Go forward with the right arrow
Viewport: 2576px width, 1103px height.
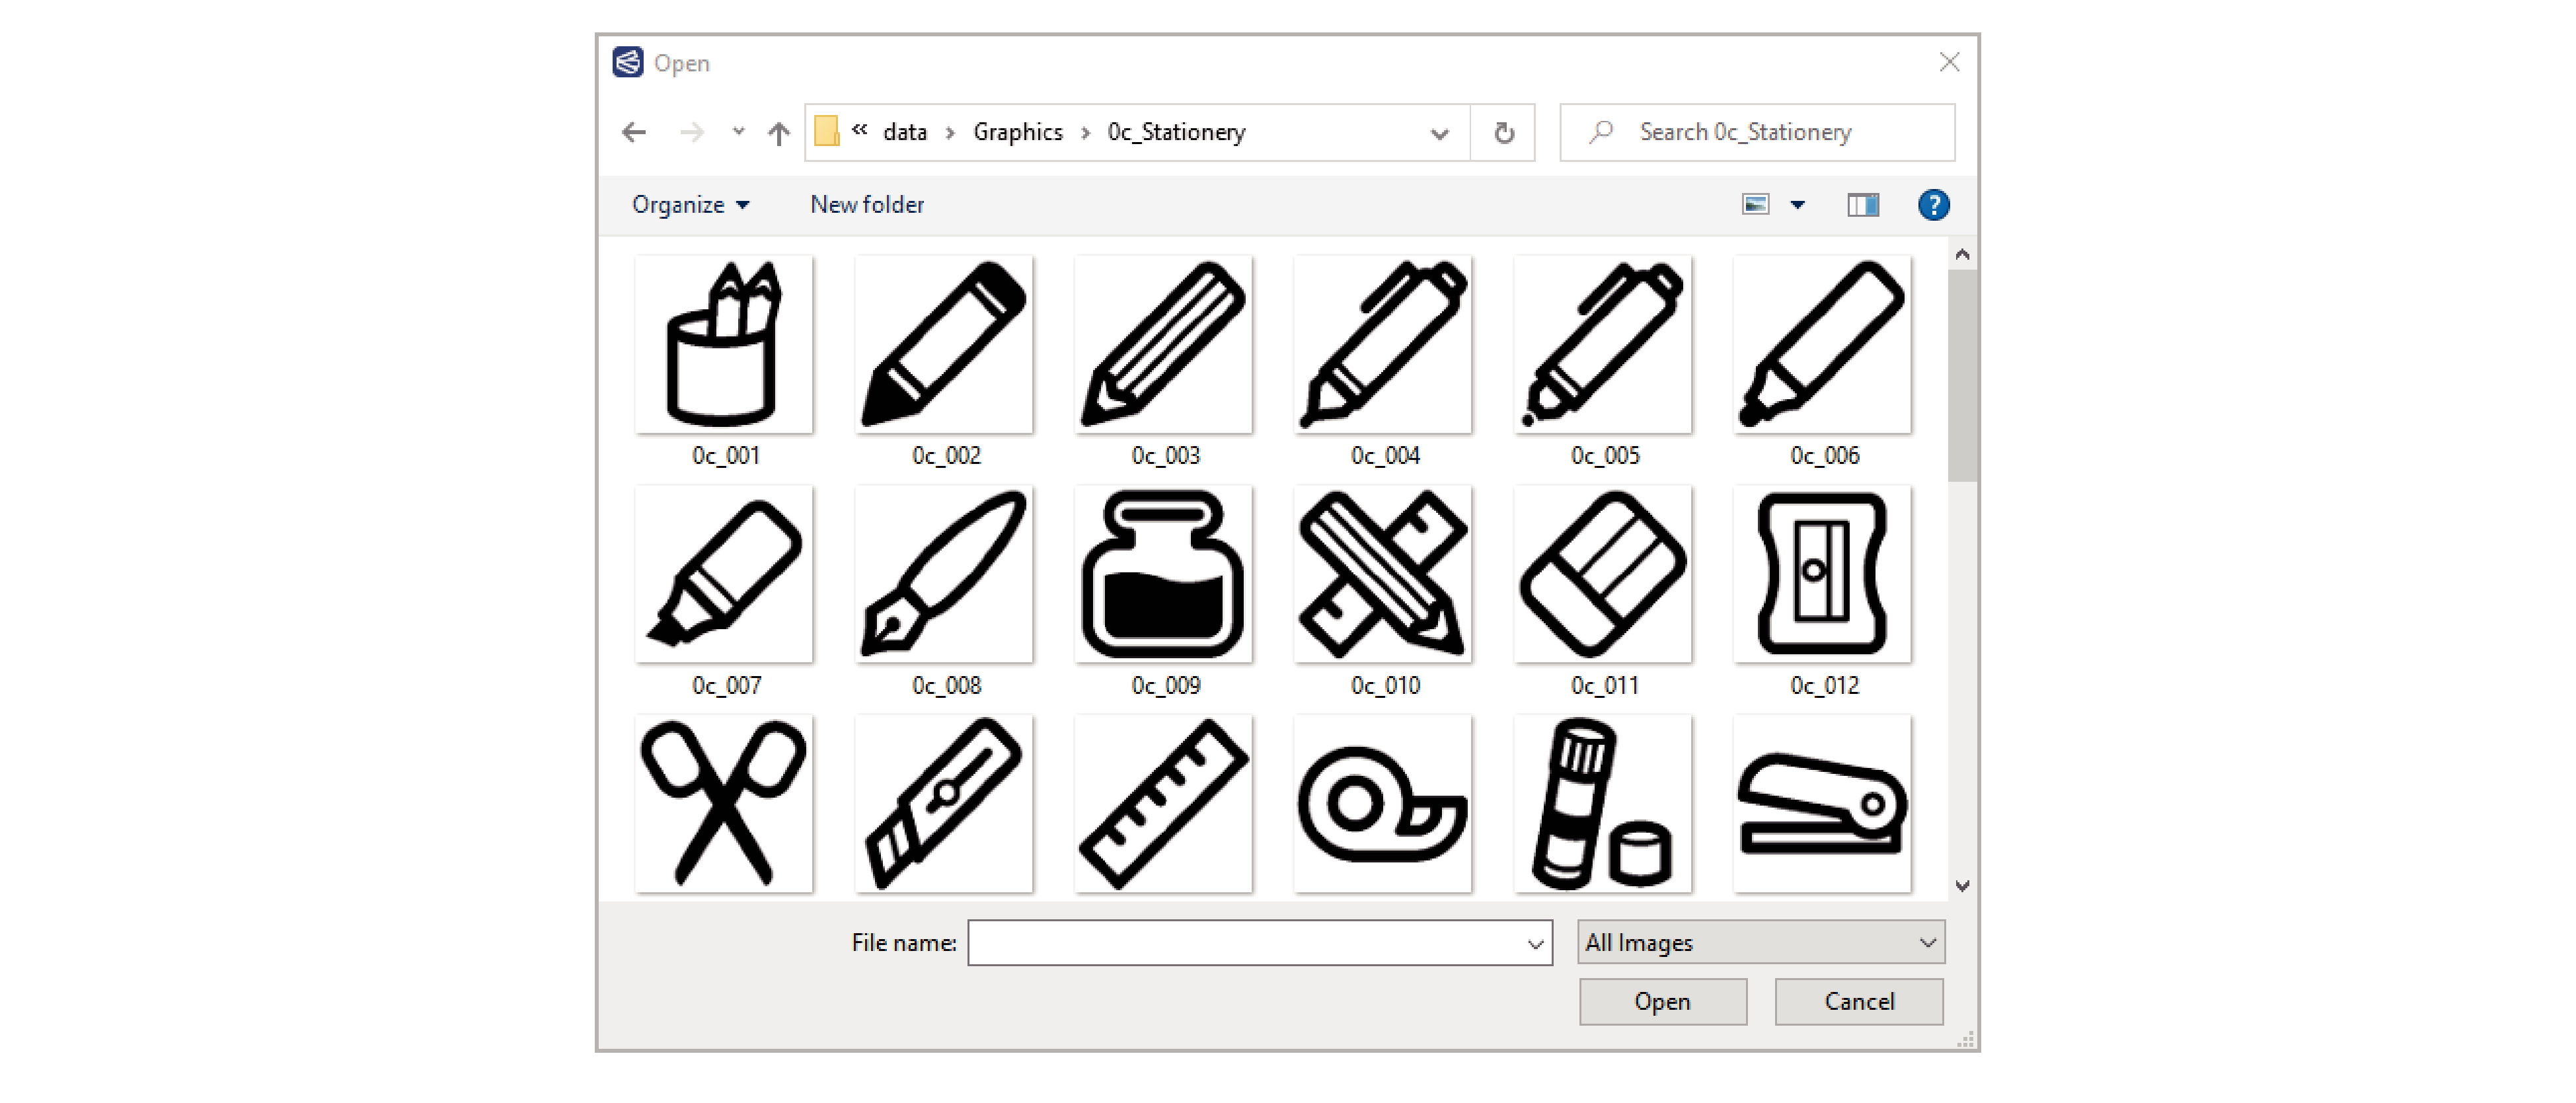(691, 132)
